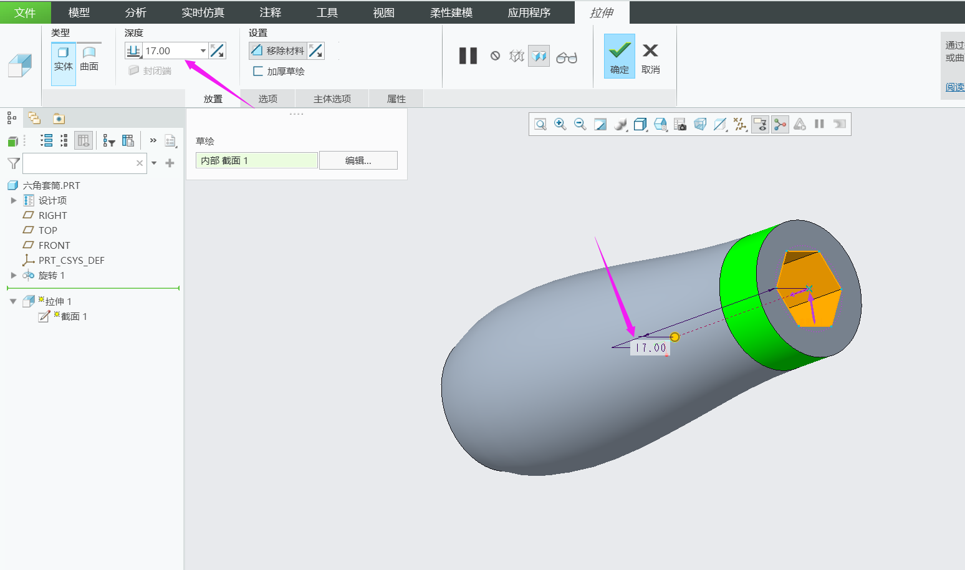This screenshot has width=965, height=570.
Task: Click the section view icon
Action: (720, 124)
